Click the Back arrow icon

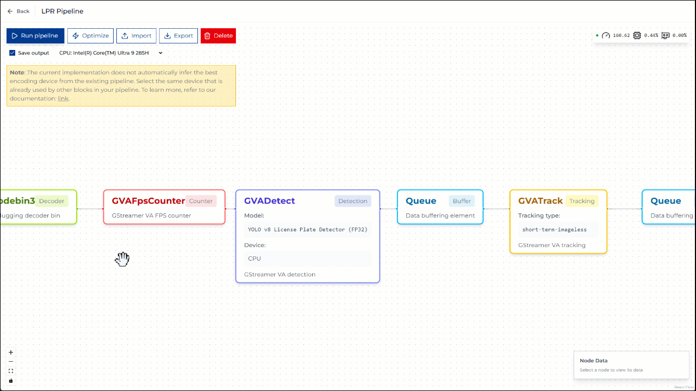tap(10, 11)
